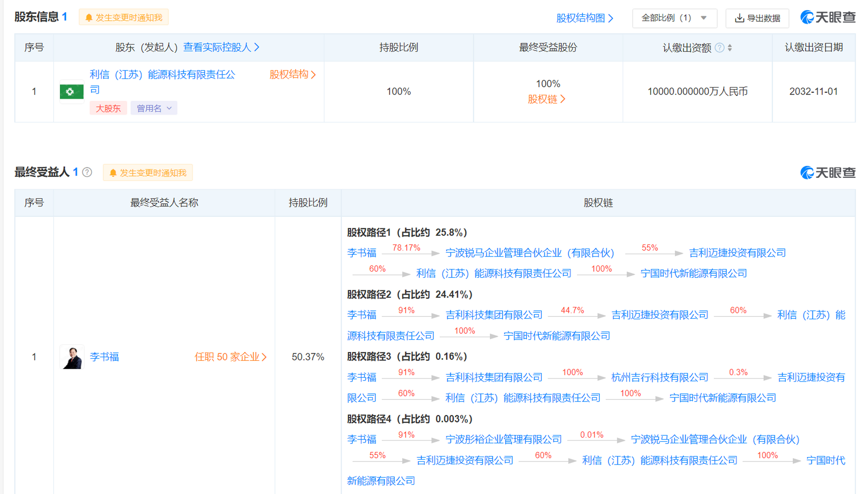The width and height of the screenshot is (861, 494).
Task: Click 李书福 in 股权路径4
Action: pyautogui.click(x=362, y=440)
